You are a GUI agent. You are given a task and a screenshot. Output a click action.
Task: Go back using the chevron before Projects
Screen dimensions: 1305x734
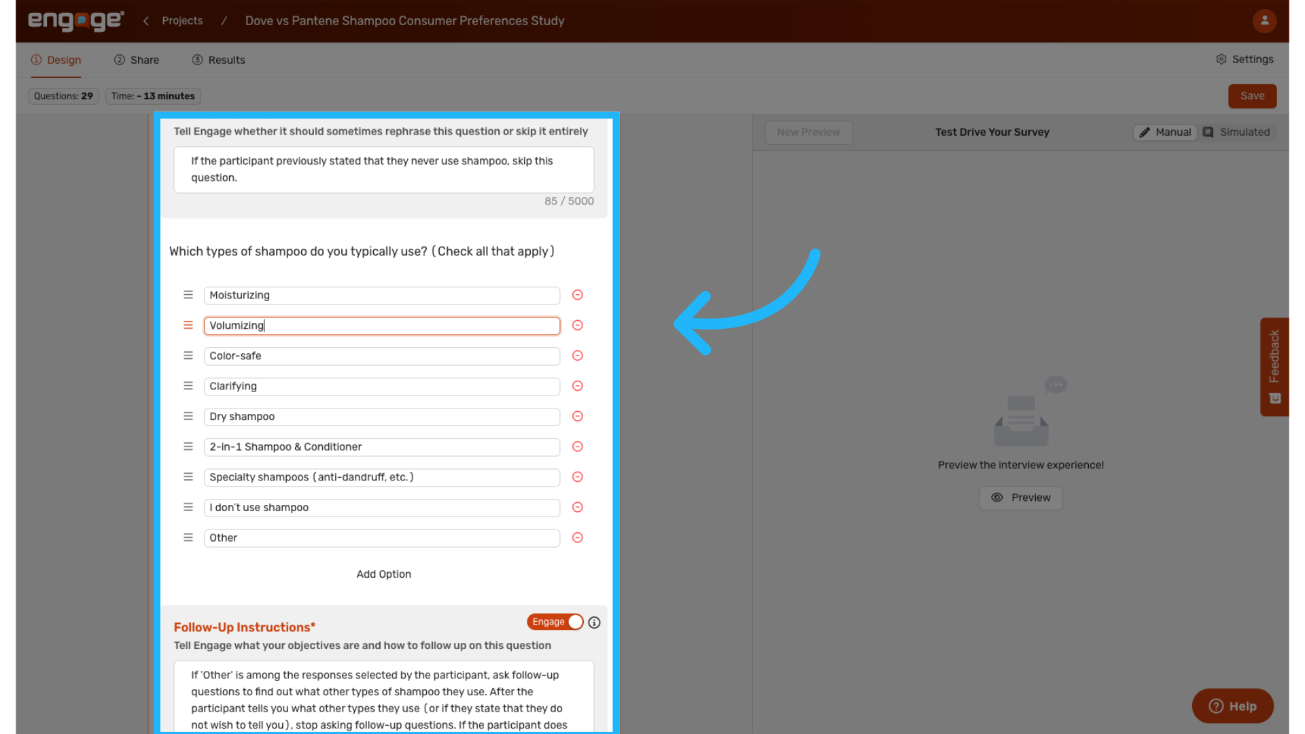click(146, 21)
